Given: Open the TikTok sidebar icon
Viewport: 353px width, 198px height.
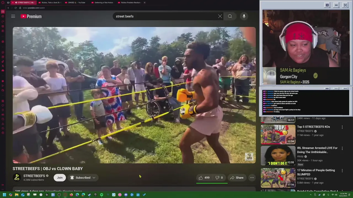Looking at the screenshot, I should click(x=3, y=61).
